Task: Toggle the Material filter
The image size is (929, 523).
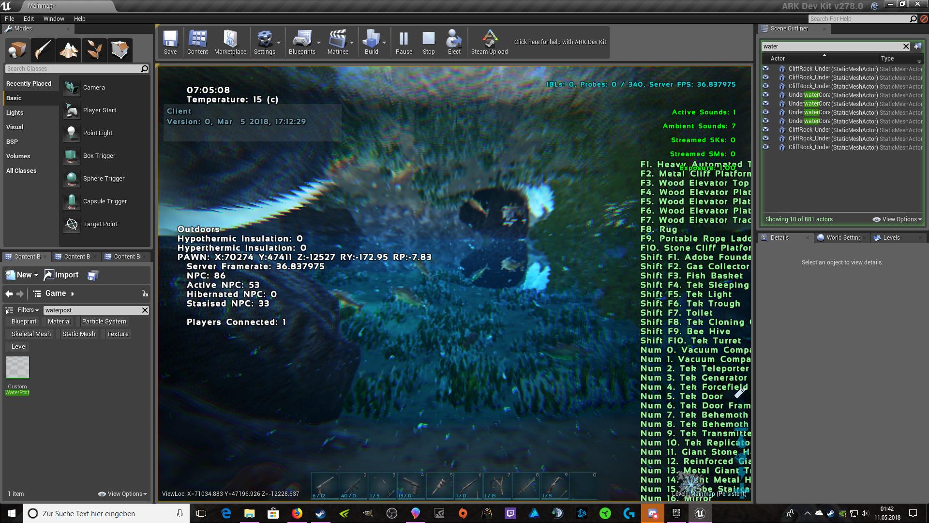Action: (59, 322)
